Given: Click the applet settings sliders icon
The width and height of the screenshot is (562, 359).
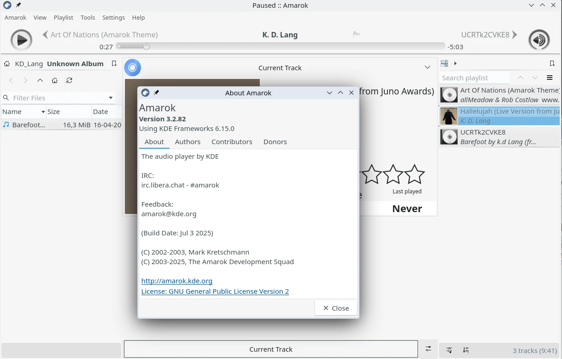Looking at the screenshot, I should (x=428, y=349).
